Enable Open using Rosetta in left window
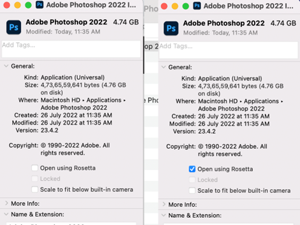Image resolution: width=300 pixels, height=225 pixels. (x=34, y=168)
